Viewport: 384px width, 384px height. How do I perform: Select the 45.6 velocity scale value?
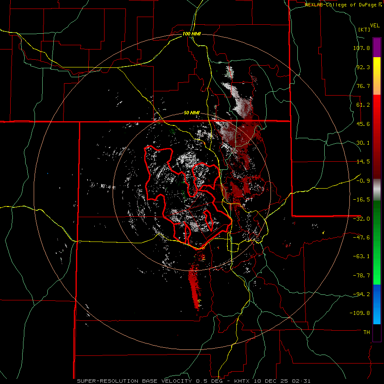(363, 124)
